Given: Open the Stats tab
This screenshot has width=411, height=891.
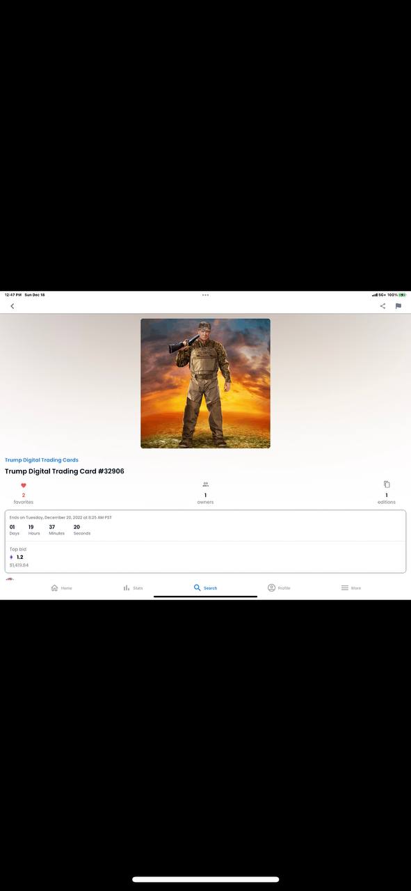Looking at the screenshot, I should pos(133,588).
